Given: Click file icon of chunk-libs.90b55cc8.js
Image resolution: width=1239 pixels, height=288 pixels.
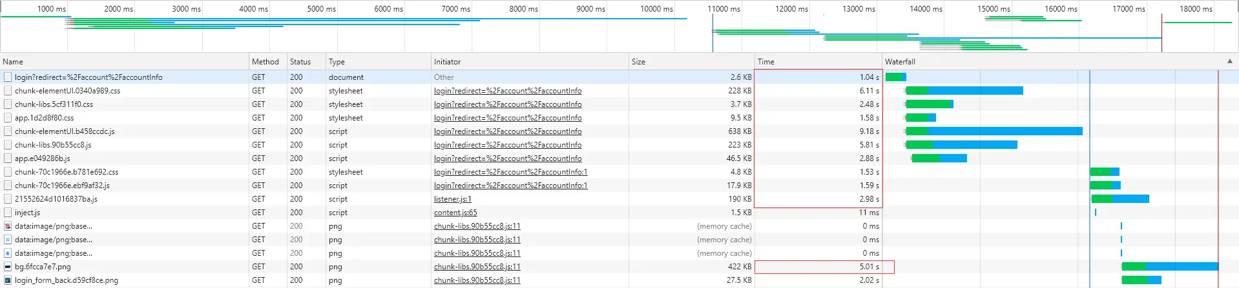Looking at the screenshot, I should (8, 145).
